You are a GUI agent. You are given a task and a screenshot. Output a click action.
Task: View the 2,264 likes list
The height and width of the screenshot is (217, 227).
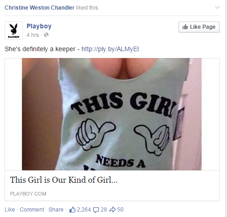pos(84,210)
